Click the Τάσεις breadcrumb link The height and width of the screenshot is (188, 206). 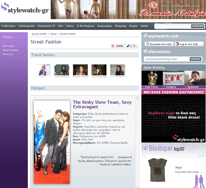coord(54,34)
